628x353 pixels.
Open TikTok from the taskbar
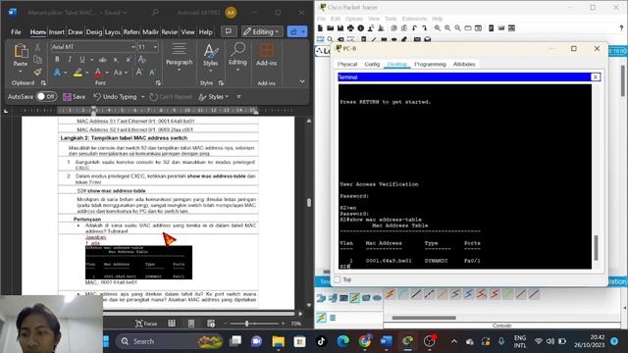point(321,341)
